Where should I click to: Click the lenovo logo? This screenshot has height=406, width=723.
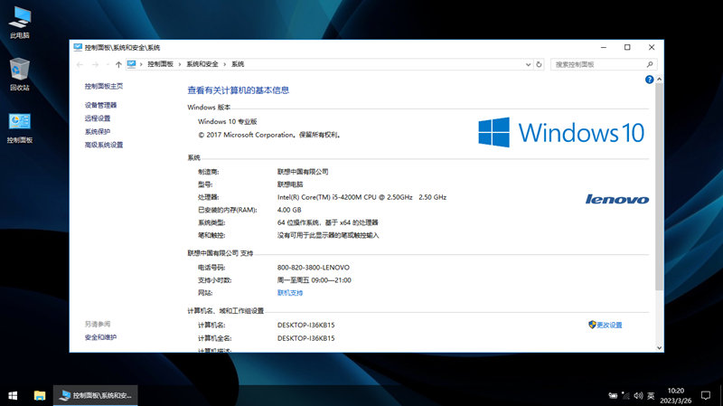point(617,199)
